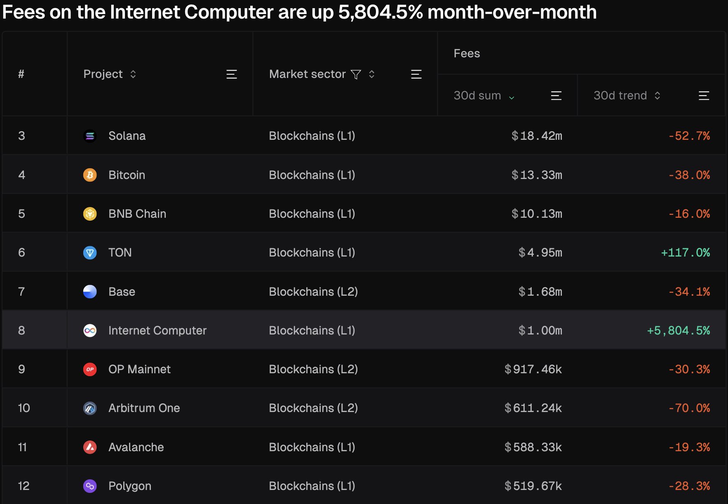728x504 pixels.
Task: Click the Polygon purple logo icon
Action: [90, 486]
